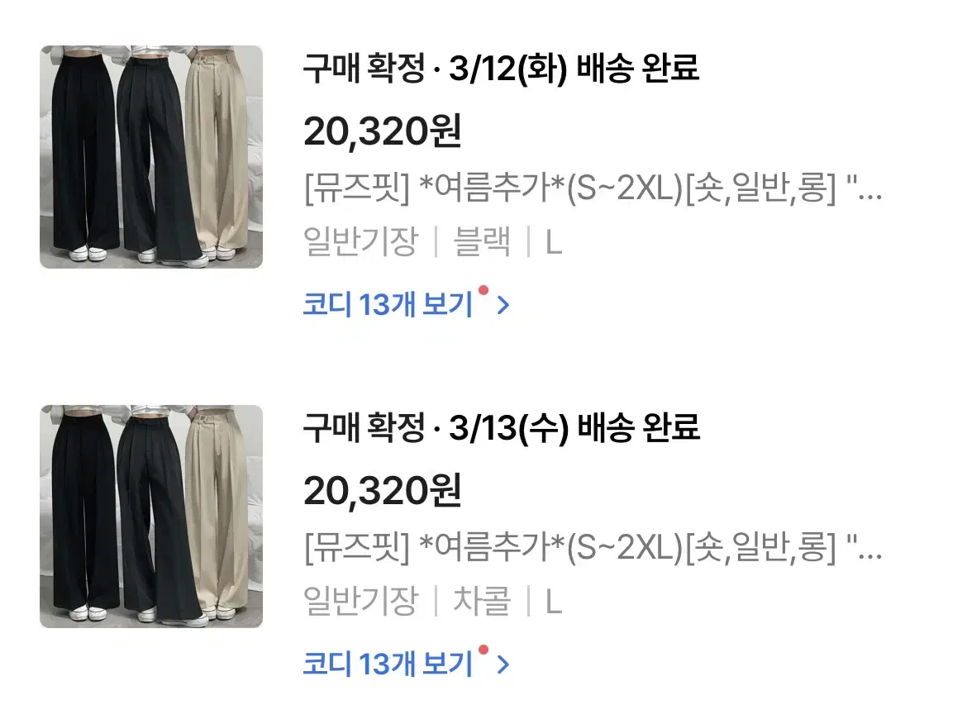Click the 20,320원 price of the 차콜 order
The width and height of the screenshot is (967, 724).
click(383, 490)
